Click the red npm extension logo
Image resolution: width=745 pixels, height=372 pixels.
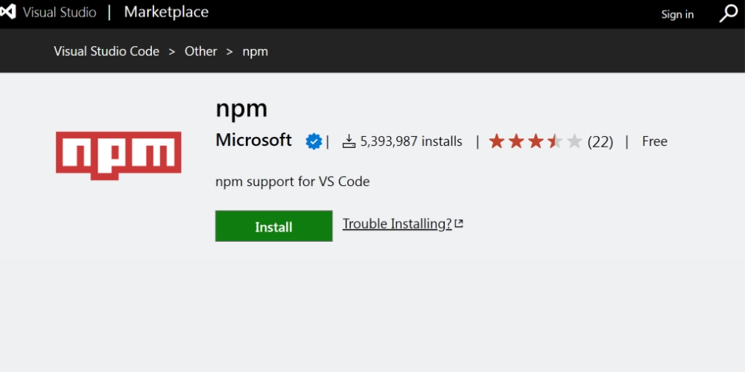(x=118, y=155)
